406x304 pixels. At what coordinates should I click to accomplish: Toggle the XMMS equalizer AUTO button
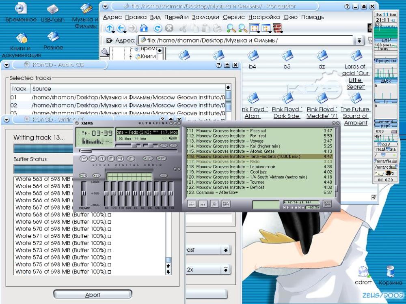click(96, 176)
